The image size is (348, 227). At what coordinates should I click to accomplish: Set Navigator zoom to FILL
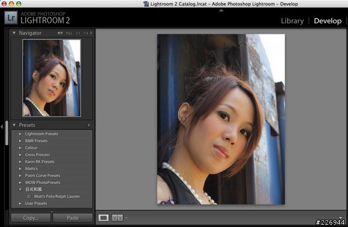69,33
